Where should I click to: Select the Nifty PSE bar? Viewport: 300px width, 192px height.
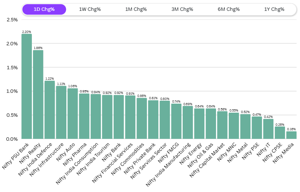pos(257,128)
